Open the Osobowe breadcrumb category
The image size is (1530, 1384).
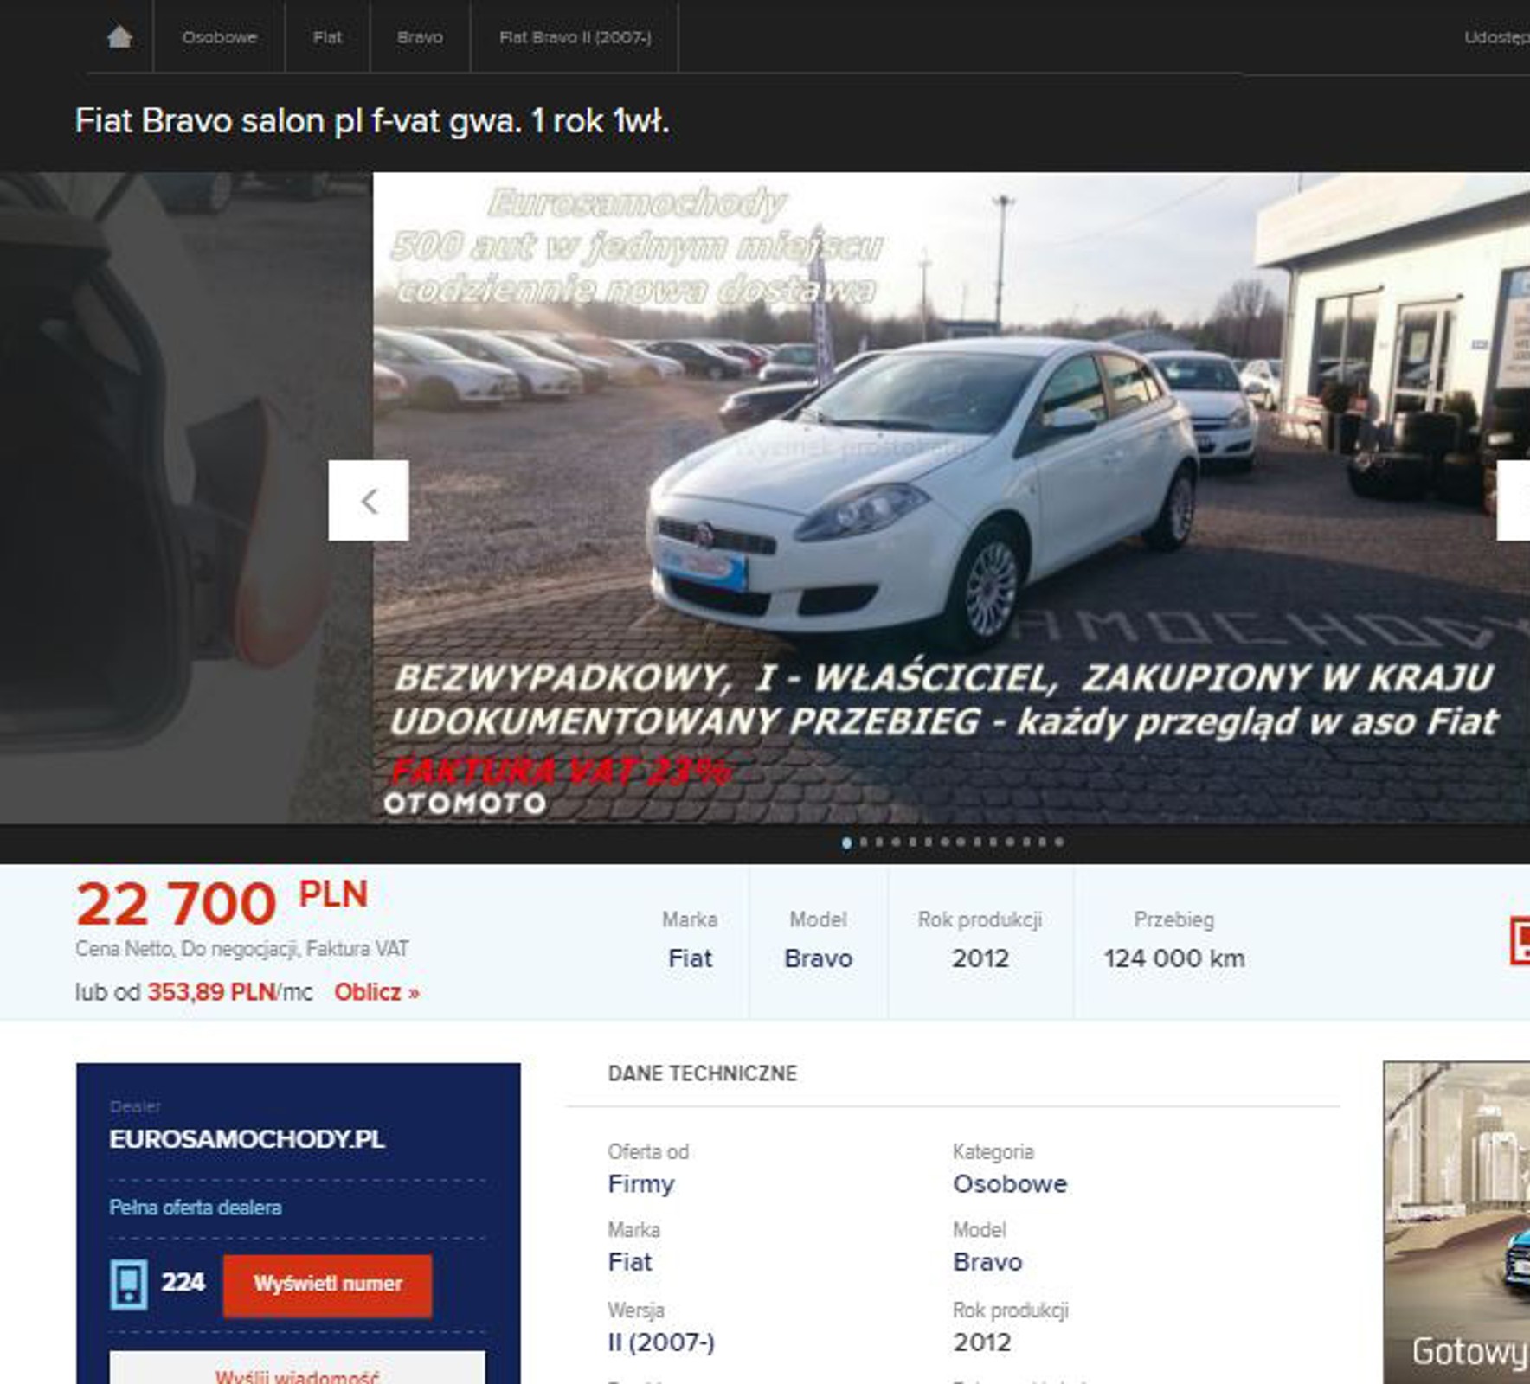click(219, 36)
